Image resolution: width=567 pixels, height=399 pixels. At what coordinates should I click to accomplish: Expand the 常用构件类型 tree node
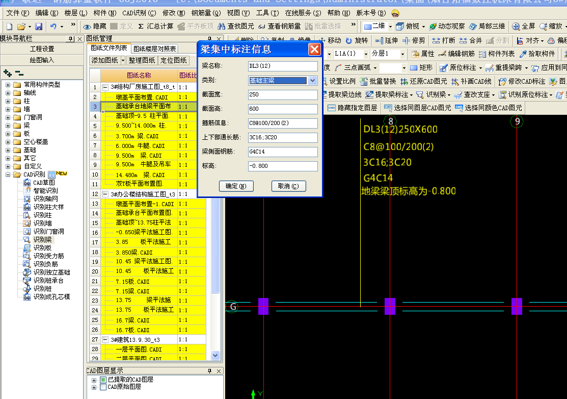[8, 85]
